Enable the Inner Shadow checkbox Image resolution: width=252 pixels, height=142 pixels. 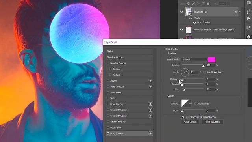click(108, 86)
